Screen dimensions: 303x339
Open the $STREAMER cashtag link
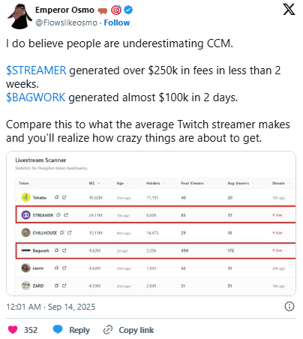pyautogui.click(x=36, y=70)
